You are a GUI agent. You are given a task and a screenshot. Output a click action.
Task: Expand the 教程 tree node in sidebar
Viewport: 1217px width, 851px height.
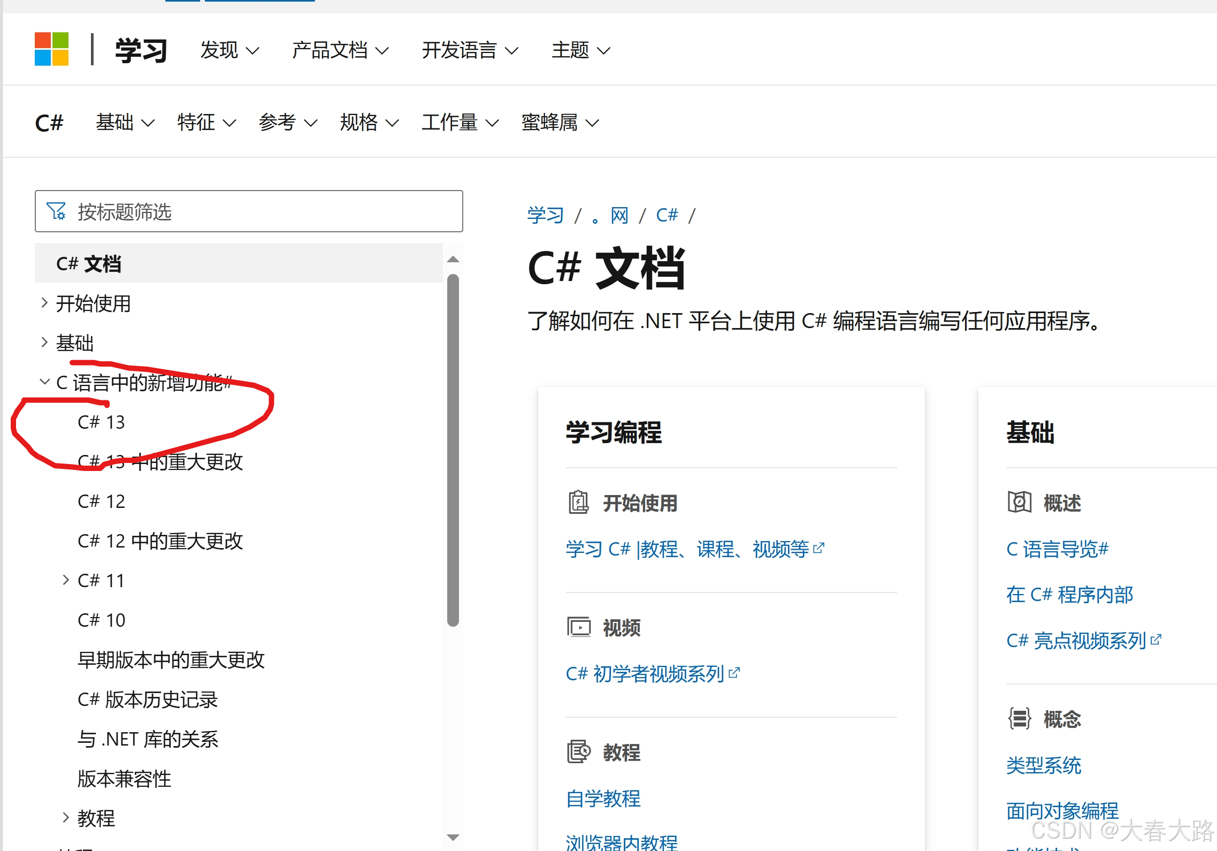[66, 817]
